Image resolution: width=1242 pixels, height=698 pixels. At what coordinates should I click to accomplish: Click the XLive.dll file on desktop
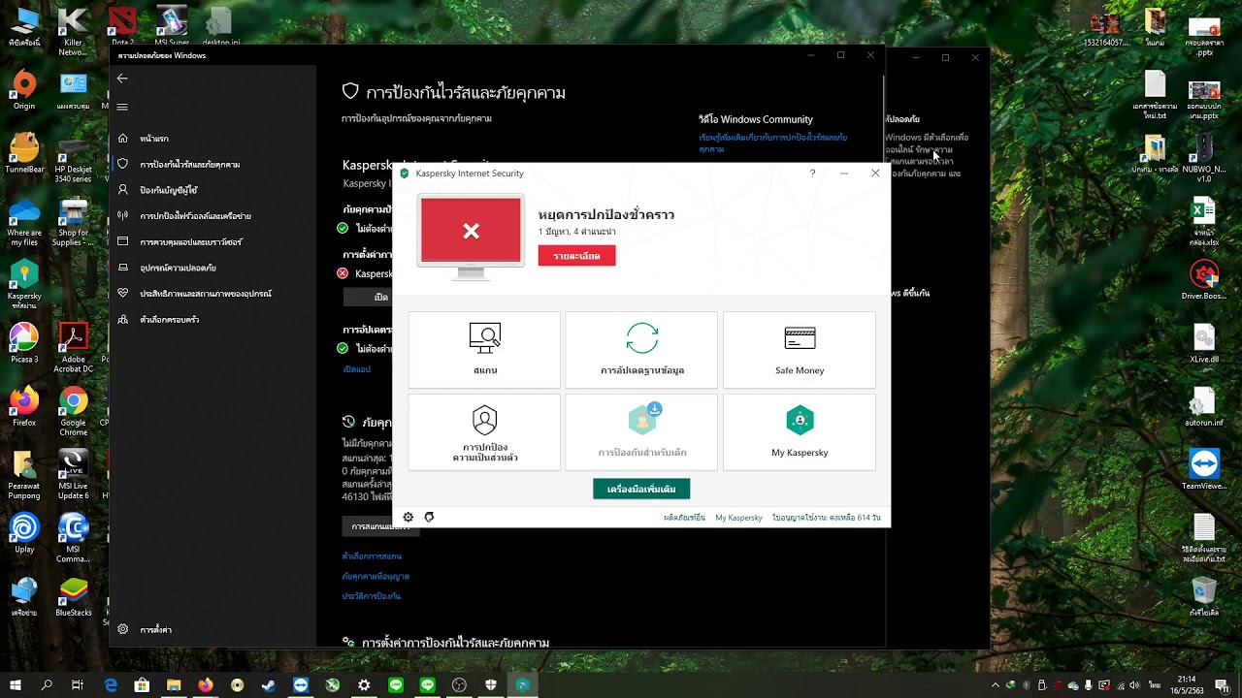click(1203, 344)
